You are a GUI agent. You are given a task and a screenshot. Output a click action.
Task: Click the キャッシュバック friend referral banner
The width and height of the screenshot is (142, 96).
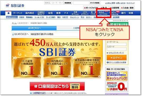click(x=117, y=76)
